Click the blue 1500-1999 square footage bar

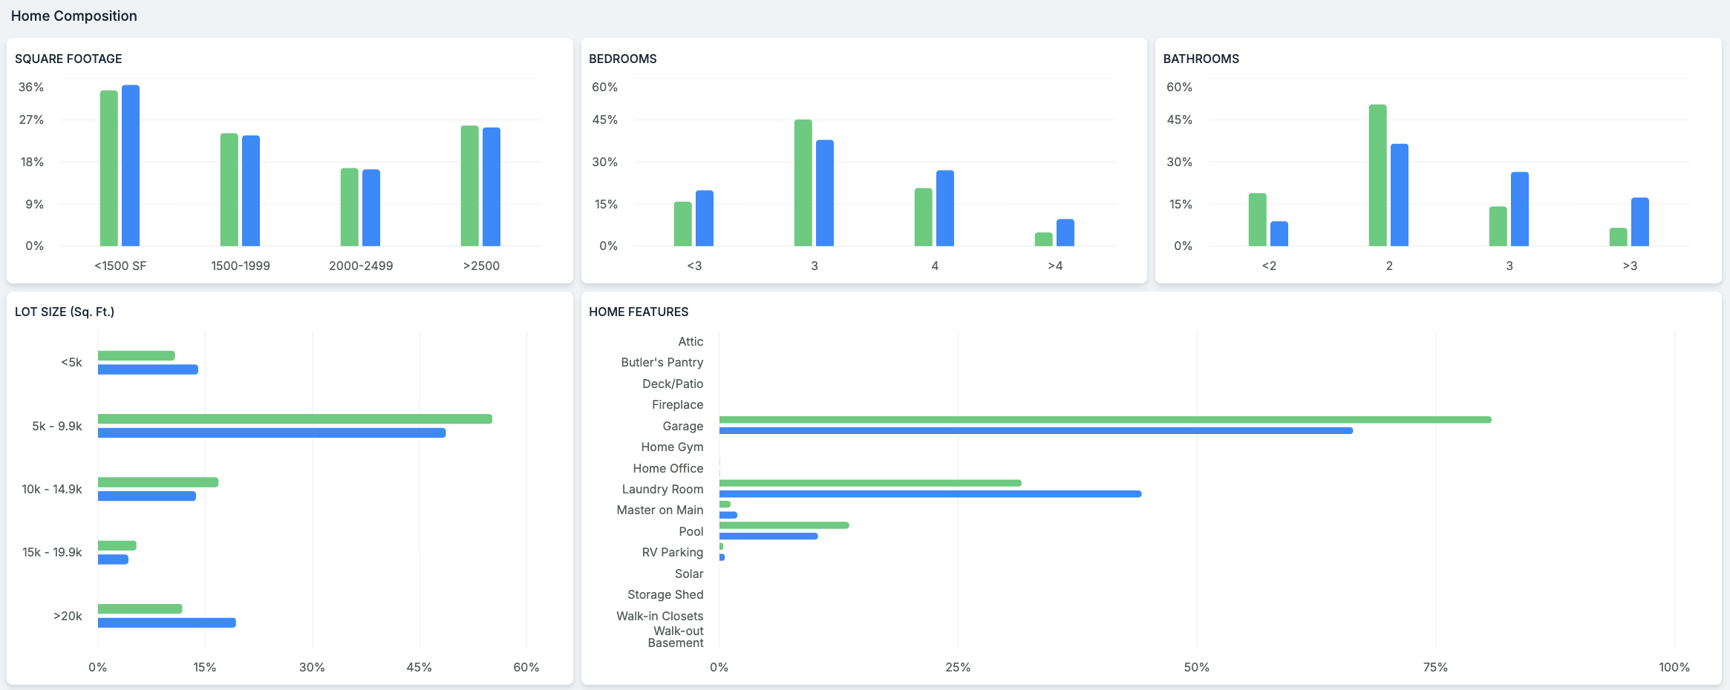(x=251, y=191)
